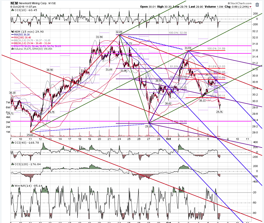Viewport: 264px width, 223px height.
Task: Click the 31.73 price label
Action: pos(129,44)
